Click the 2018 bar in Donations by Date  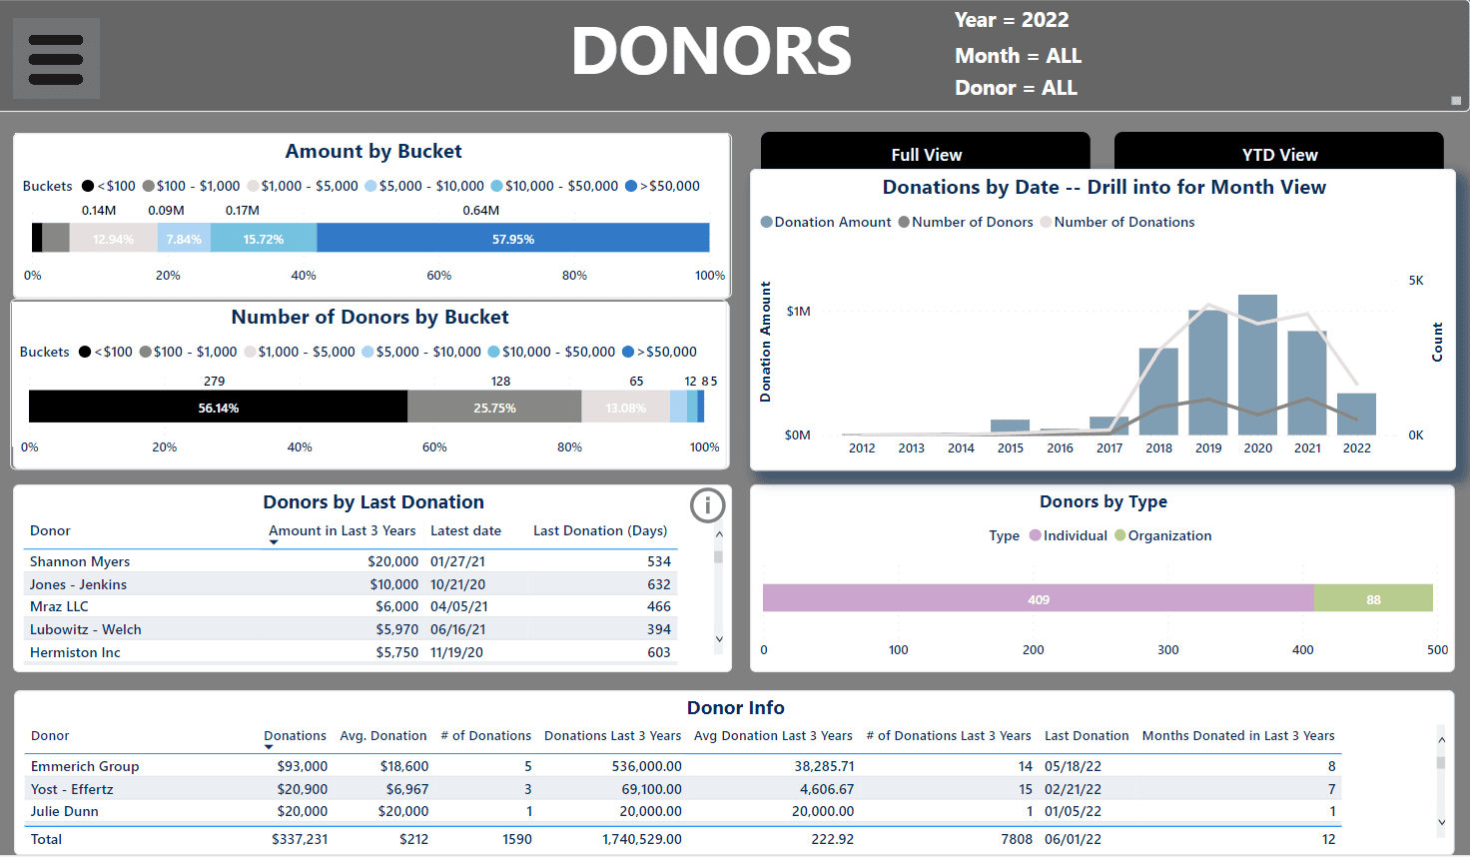point(1158,392)
